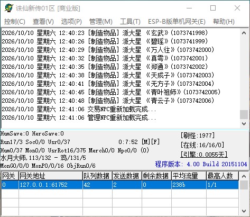The width and height of the screenshot is (250, 217).
Task: Open the 管理(M) menu
Action: (101, 22)
